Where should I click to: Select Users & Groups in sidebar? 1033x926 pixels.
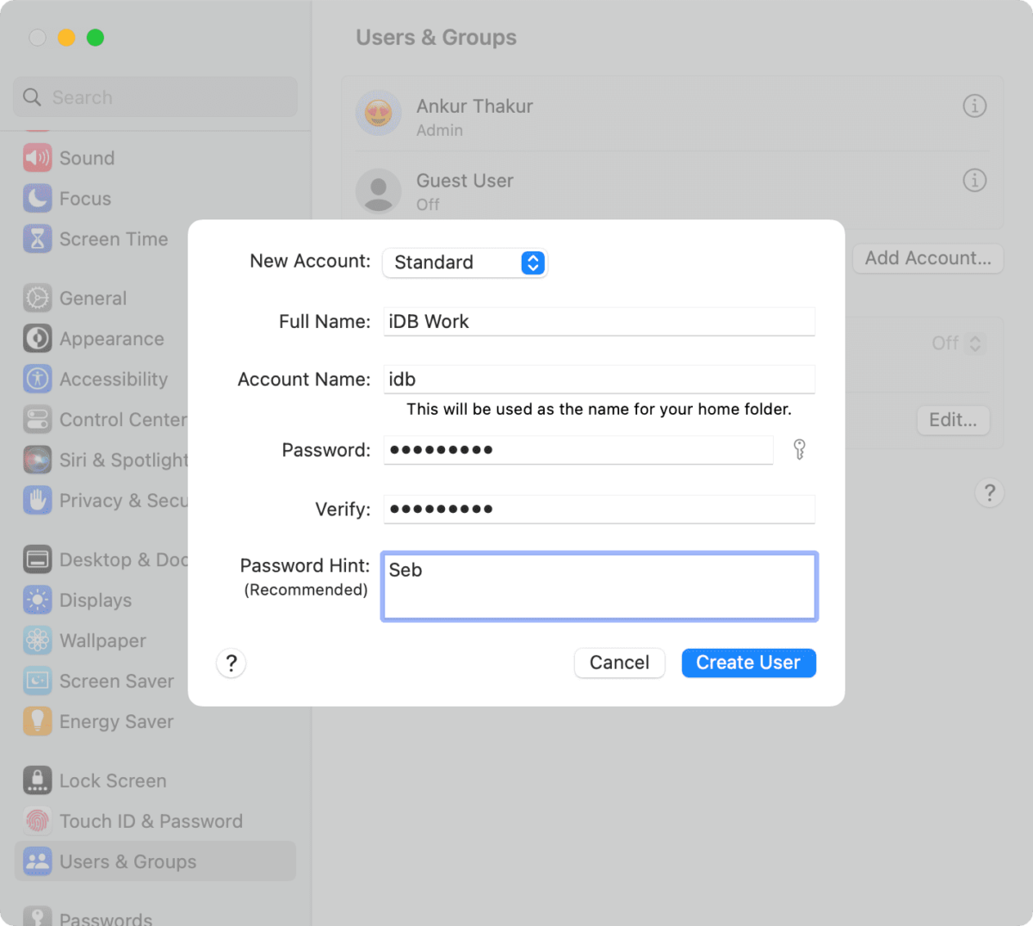127,861
